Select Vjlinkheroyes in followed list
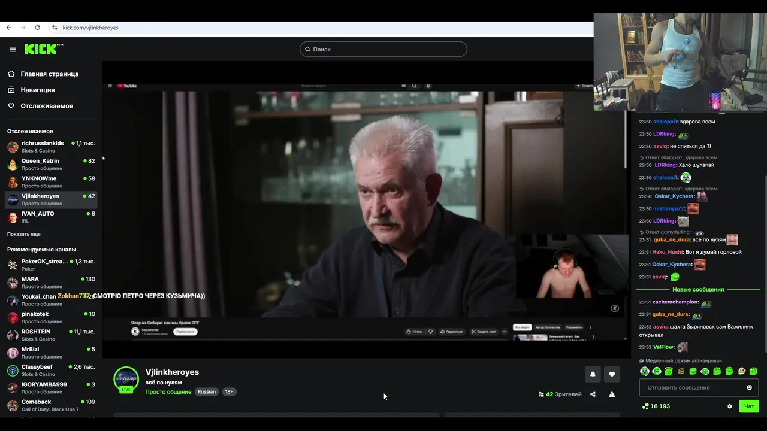This screenshot has height=431, width=767. (x=51, y=199)
